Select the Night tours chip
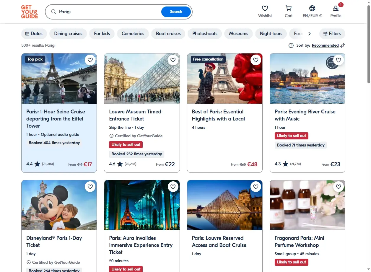The image size is (371, 272). click(x=271, y=34)
